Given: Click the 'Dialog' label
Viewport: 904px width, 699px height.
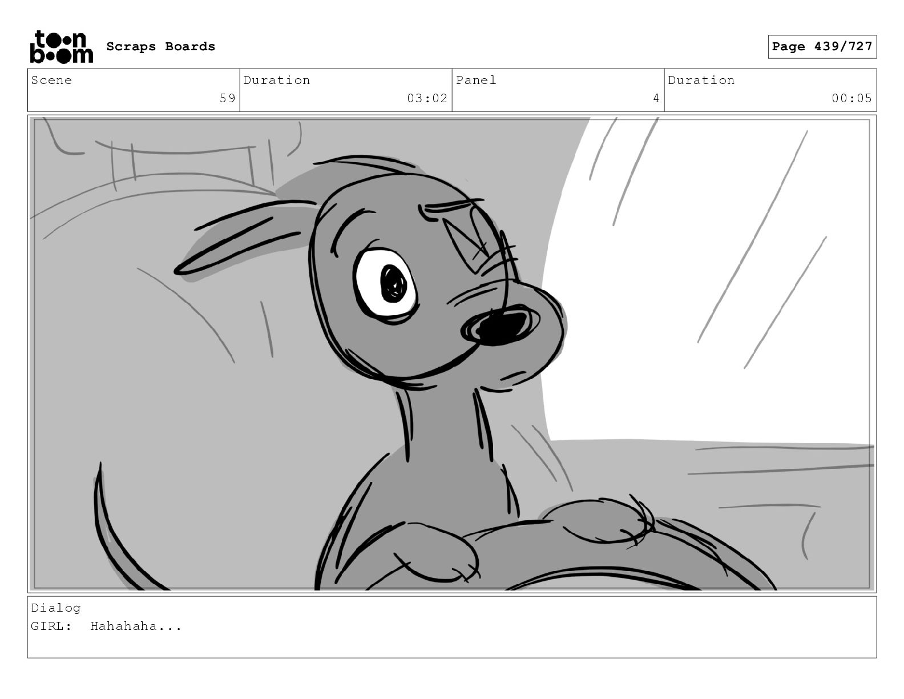Looking at the screenshot, I should (x=56, y=608).
